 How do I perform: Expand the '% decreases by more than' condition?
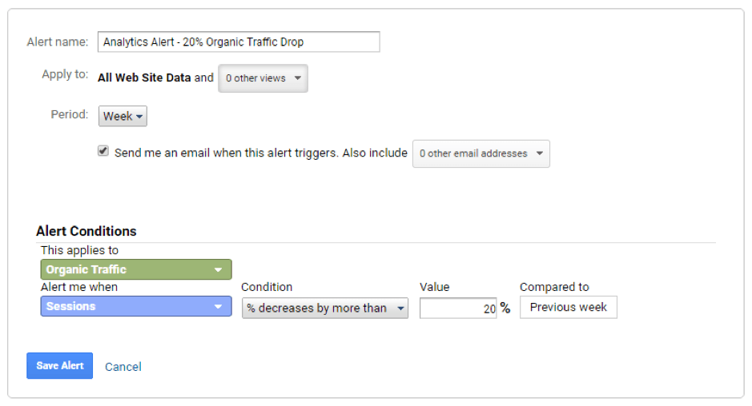pyautogui.click(x=324, y=308)
